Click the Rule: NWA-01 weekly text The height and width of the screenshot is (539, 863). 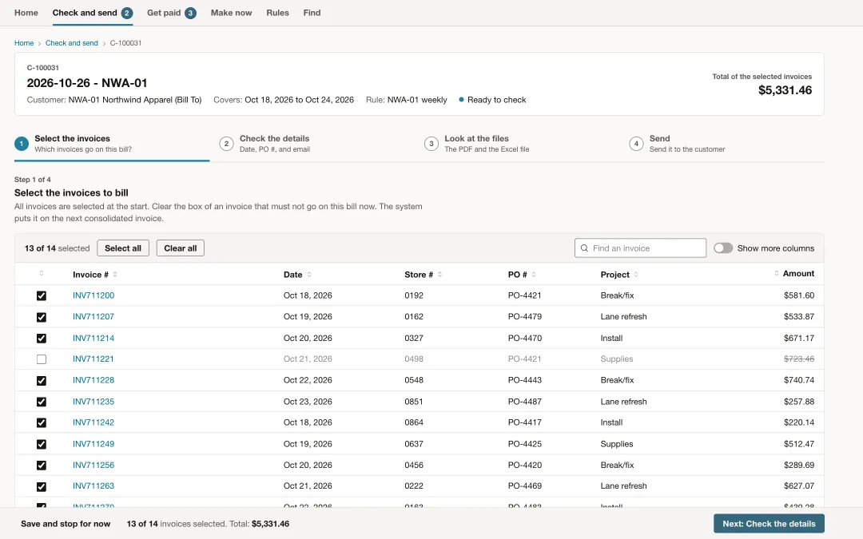coord(406,100)
